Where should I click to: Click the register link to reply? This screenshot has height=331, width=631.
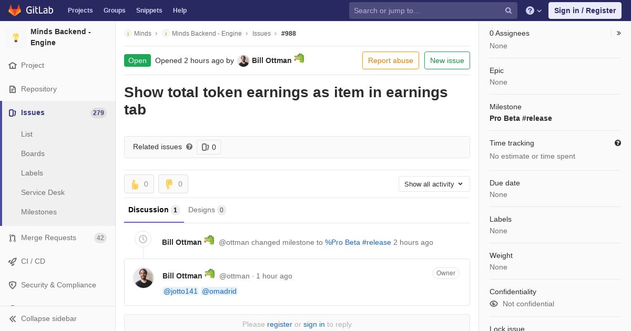pyautogui.click(x=279, y=324)
